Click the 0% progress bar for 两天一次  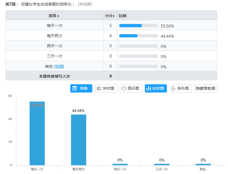[138, 46]
